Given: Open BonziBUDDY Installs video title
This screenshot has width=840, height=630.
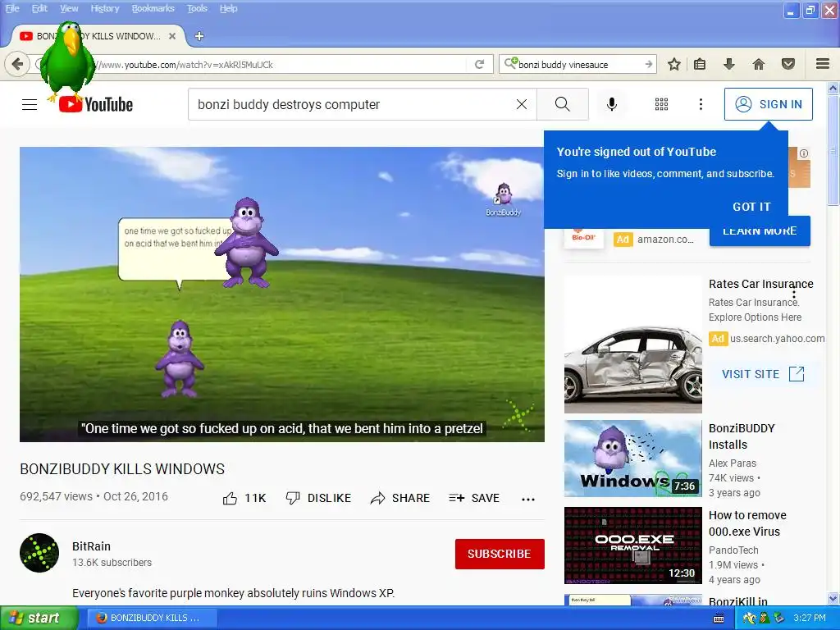Looking at the screenshot, I should pos(742,436).
